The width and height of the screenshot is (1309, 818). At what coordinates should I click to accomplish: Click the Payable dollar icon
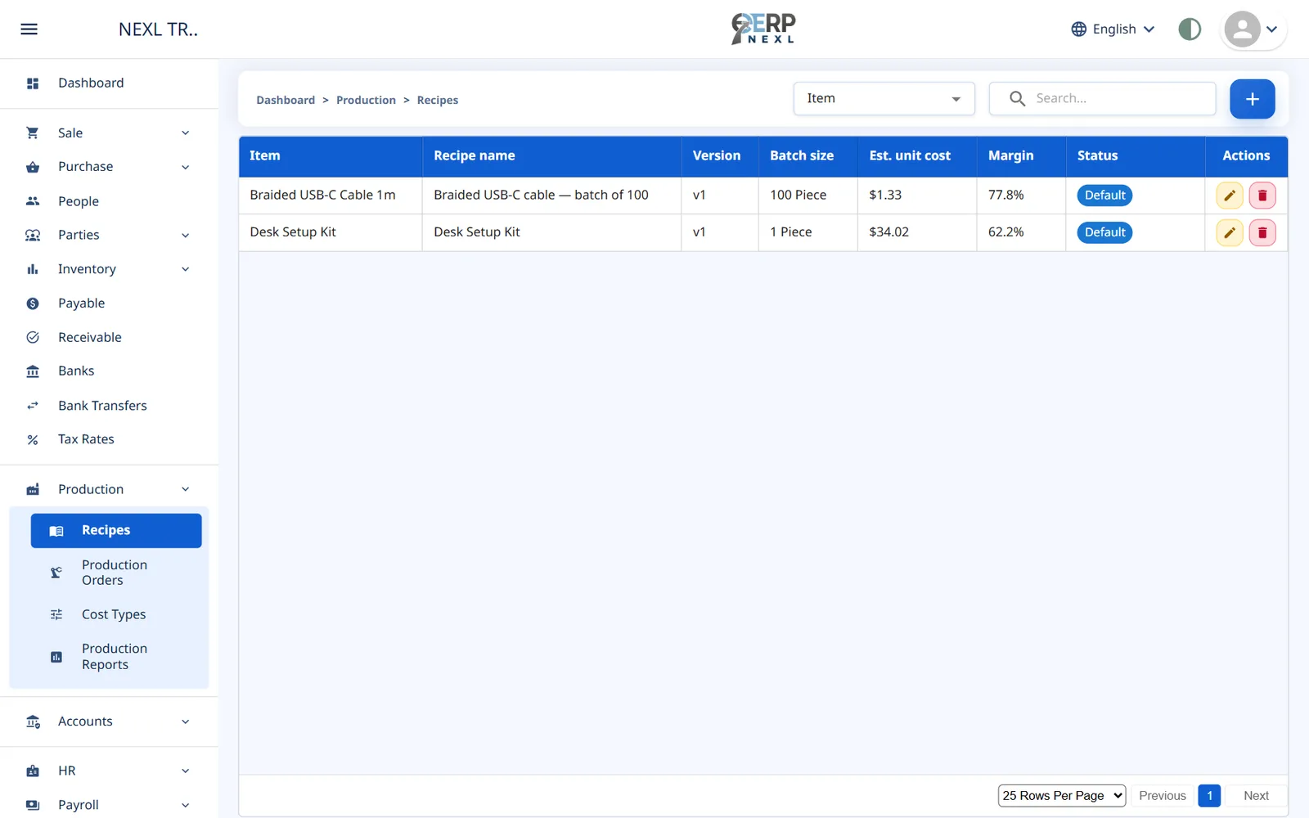[33, 303]
